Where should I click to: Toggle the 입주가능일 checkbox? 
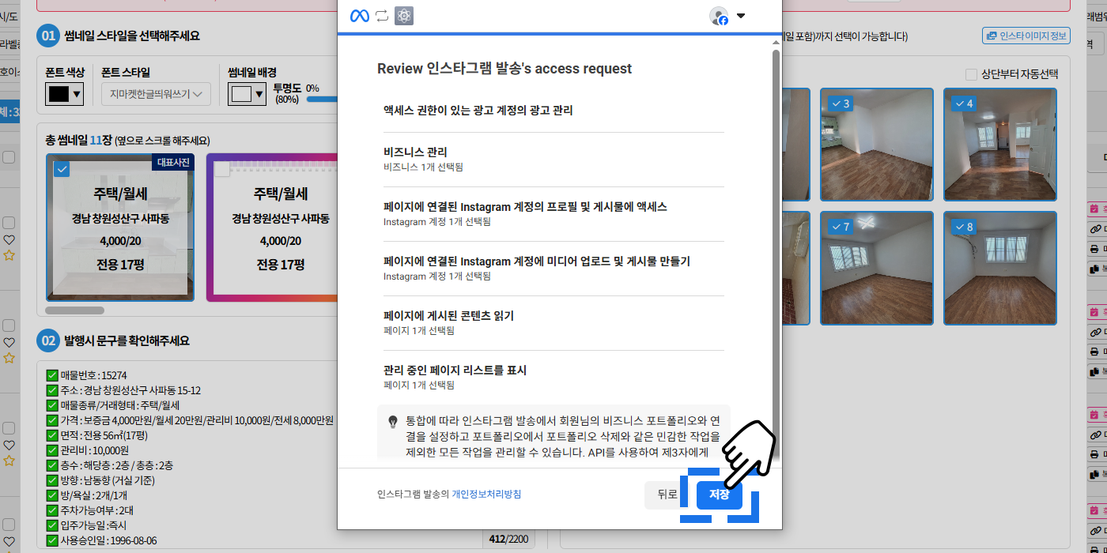pyautogui.click(x=53, y=525)
